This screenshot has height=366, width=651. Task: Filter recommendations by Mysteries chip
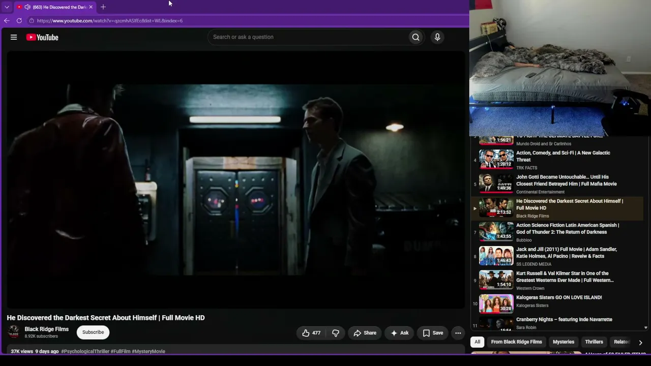click(x=564, y=342)
